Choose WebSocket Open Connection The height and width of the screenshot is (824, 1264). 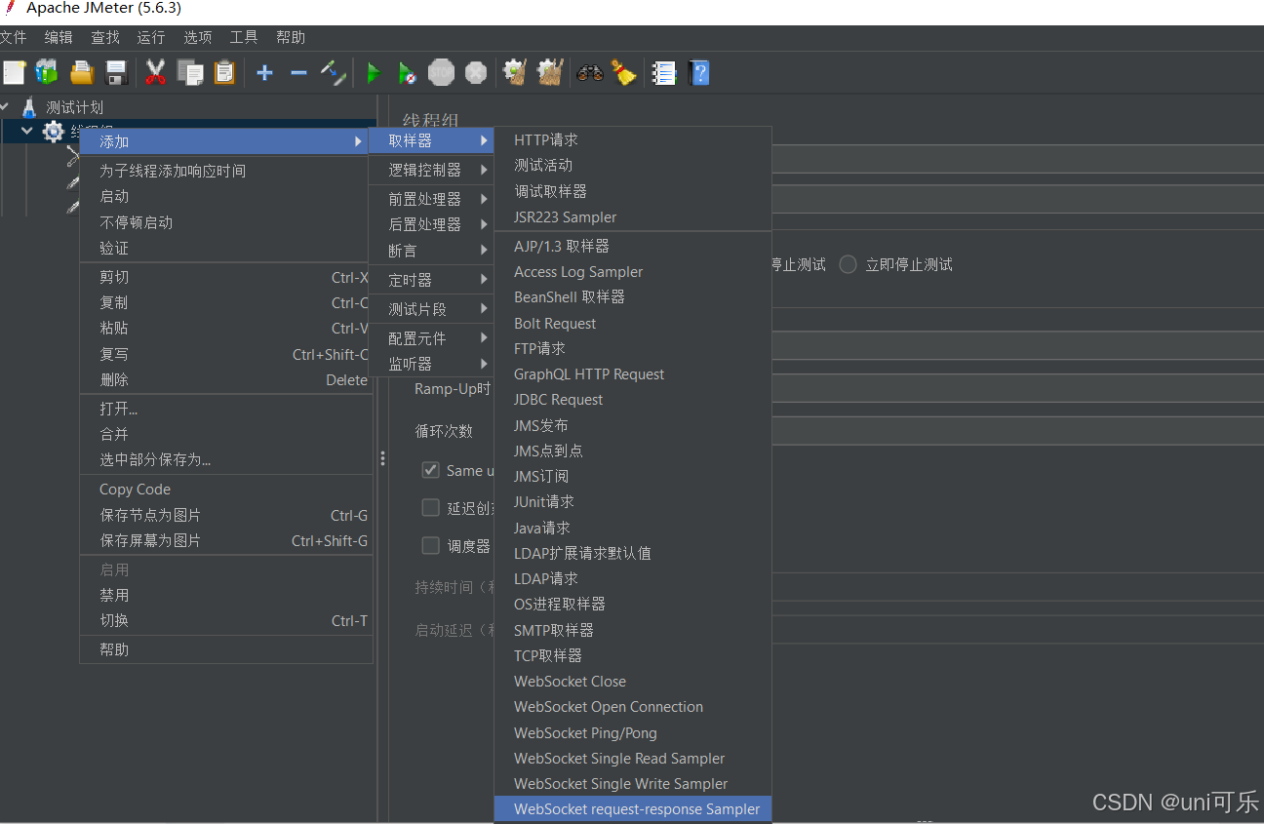coord(633,707)
